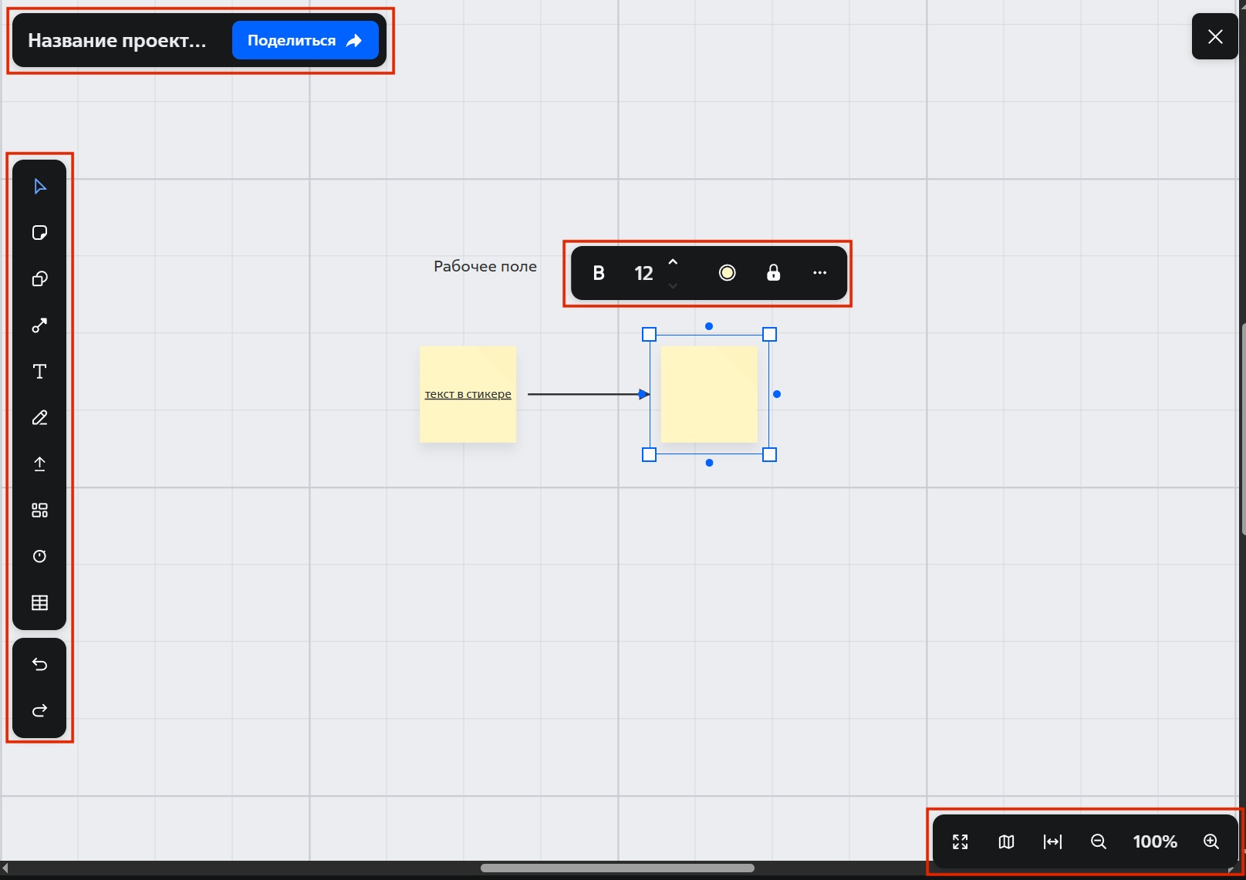Increase font size with up chevron
This screenshot has width=1246, height=880.
[673, 262]
